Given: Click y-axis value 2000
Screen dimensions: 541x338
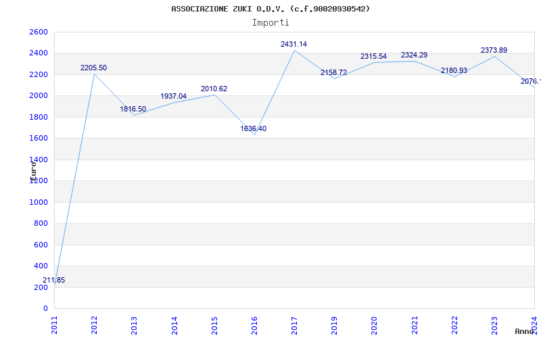Looking at the screenshot, I should coord(39,95).
